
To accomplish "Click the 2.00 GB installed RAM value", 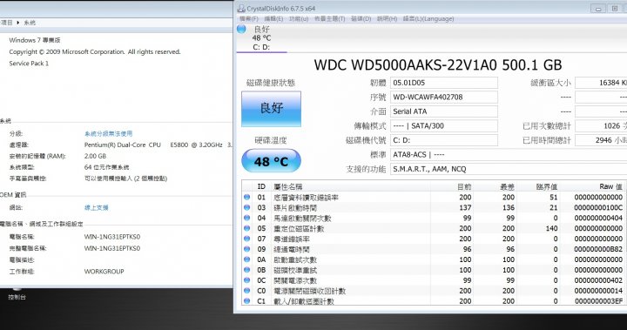I will (x=95, y=156).
